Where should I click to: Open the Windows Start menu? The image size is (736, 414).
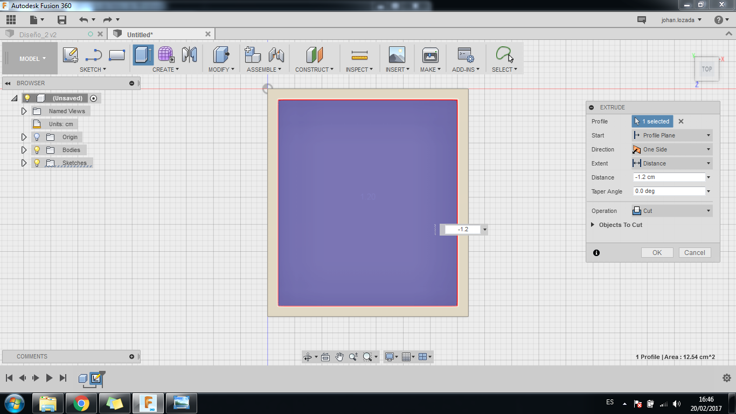tap(14, 403)
